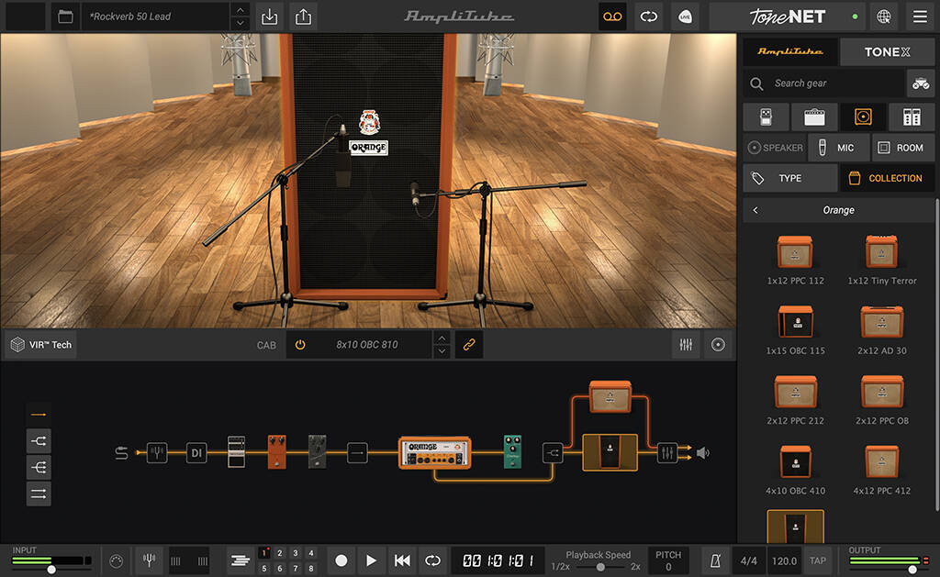The width and height of the screenshot is (940, 577).
Task: Click the DI box in the signal chain
Action: (196, 452)
